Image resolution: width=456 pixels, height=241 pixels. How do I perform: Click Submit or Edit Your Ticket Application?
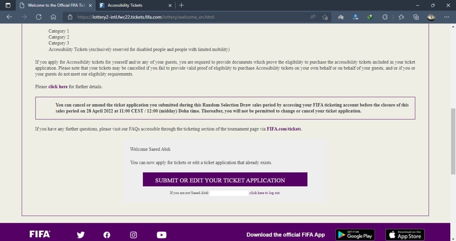point(225,180)
